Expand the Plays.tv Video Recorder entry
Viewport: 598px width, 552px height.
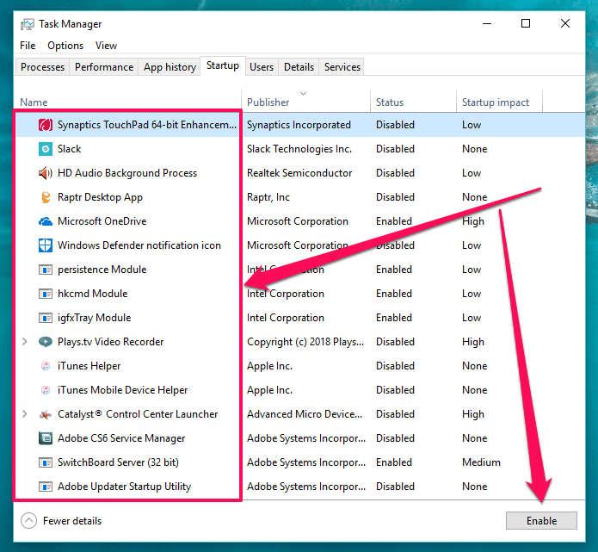tap(25, 341)
